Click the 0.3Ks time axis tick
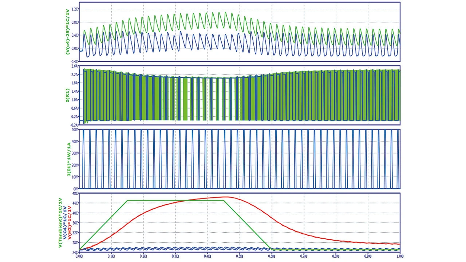This screenshot has width=466, height=262. pyautogui.click(x=175, y=256)
